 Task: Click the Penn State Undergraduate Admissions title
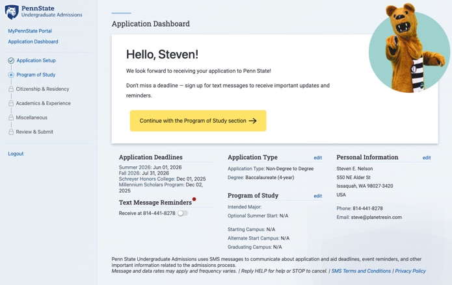coord(51,11)
